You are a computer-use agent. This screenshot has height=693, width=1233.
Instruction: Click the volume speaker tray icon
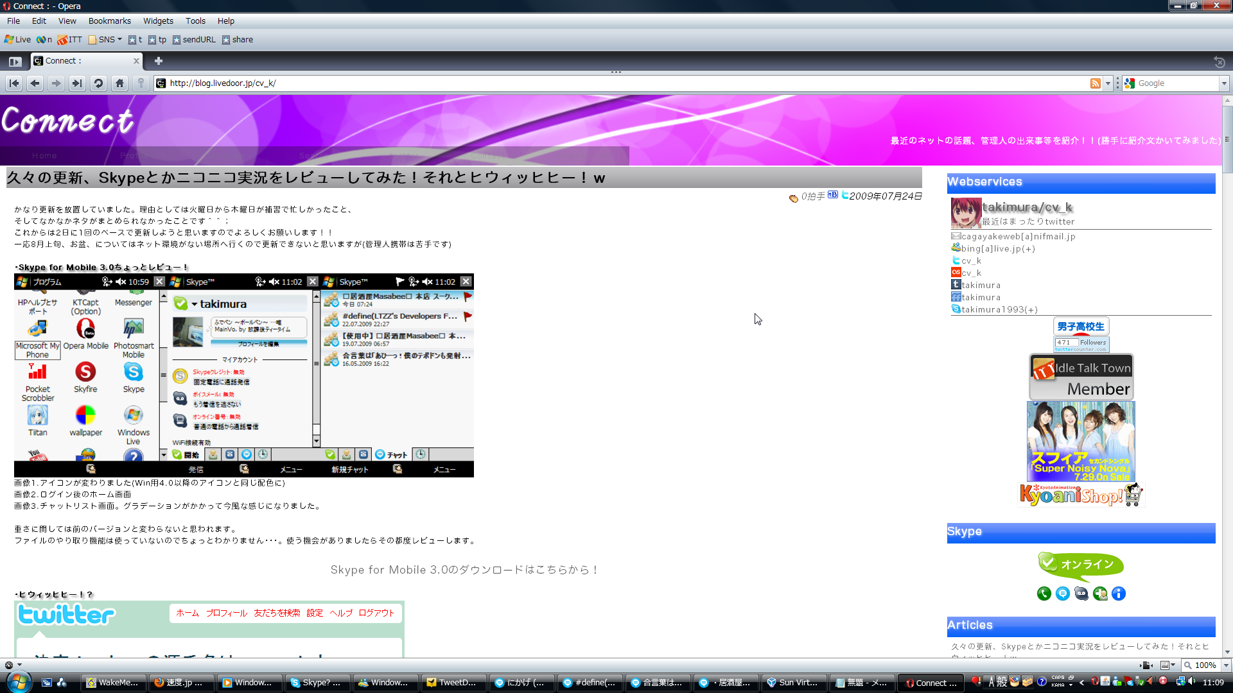click(x=1193, y=681)
